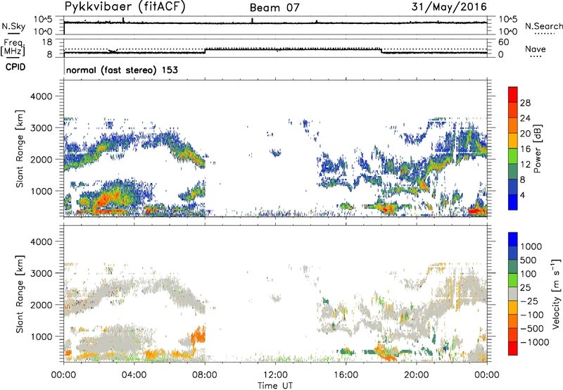Click the 'Nave' legend label
The height and width of the screenshot is (390, 563).
coord(536,49)
